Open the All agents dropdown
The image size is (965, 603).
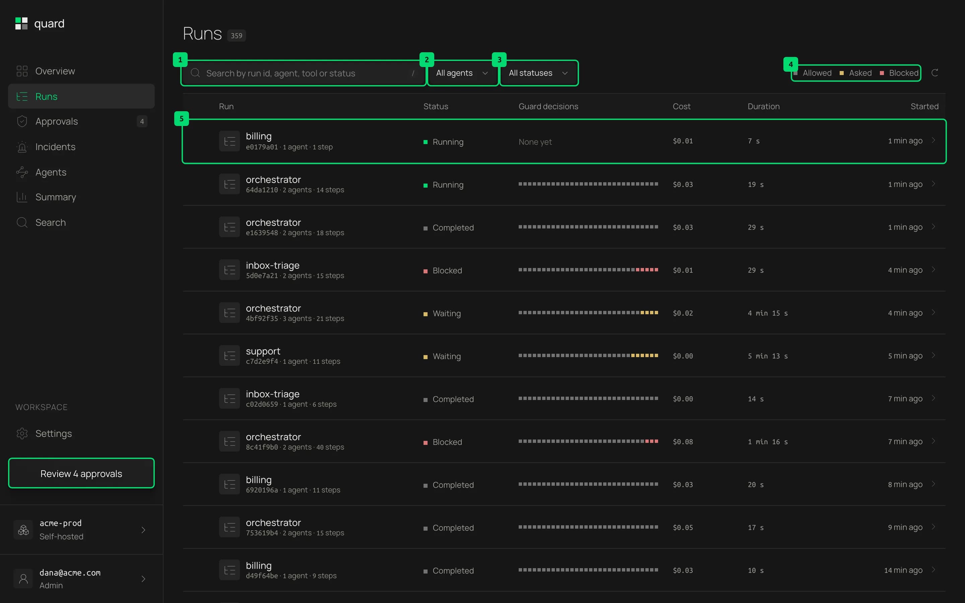click(x=462, y=73)
